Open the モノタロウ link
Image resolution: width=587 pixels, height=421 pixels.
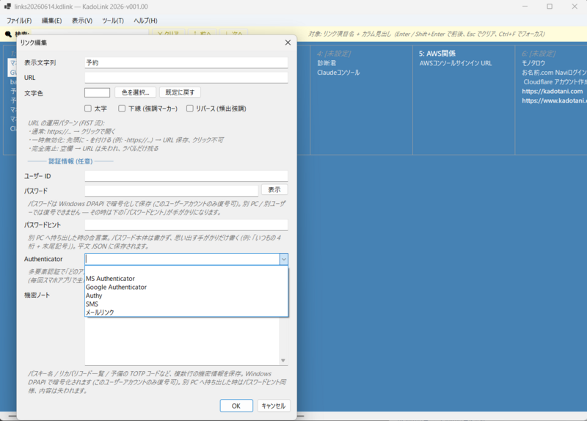click(533, 63)
